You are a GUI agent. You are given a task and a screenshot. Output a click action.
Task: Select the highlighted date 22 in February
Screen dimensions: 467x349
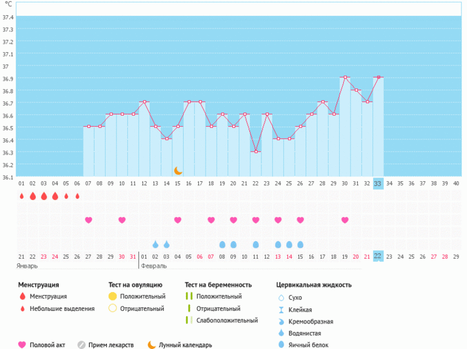coord(378,256)
